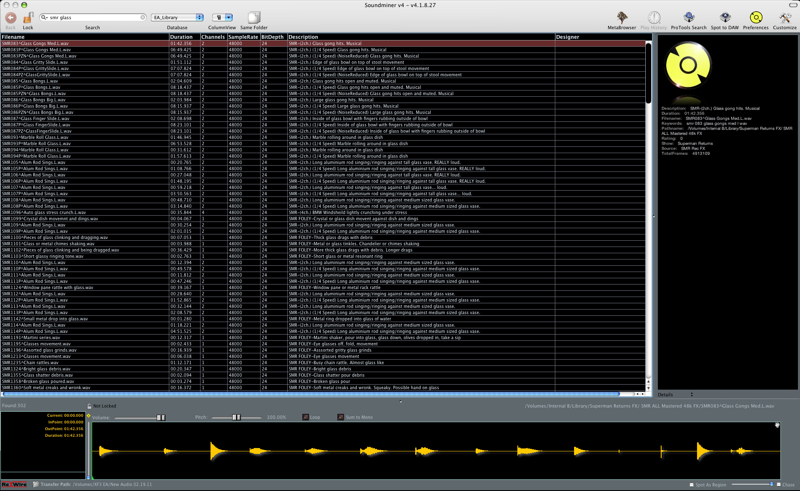Open the Customize toolbar tools icon

tap(785, 18)
